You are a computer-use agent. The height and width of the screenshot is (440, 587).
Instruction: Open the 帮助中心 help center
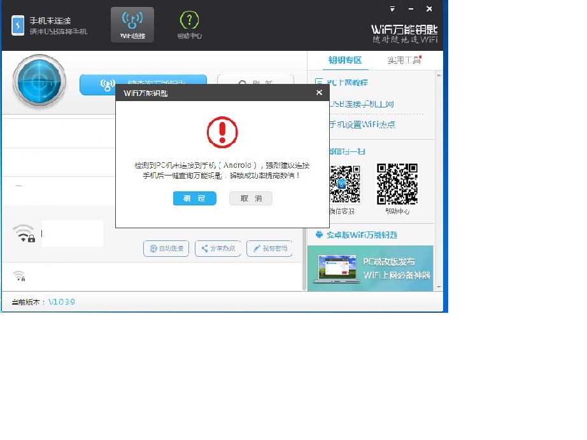click(190, 25)
